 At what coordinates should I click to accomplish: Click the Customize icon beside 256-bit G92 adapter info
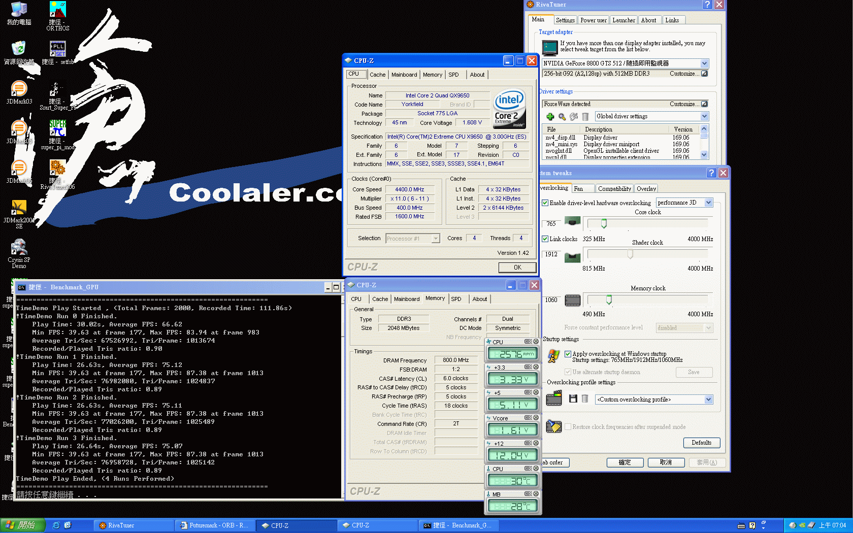704,74
